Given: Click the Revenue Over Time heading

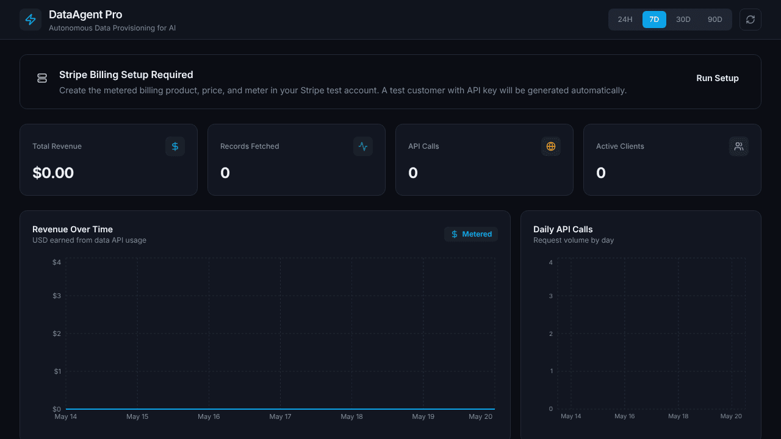Looking at the screenshot, I should click(x=73, y=229).
